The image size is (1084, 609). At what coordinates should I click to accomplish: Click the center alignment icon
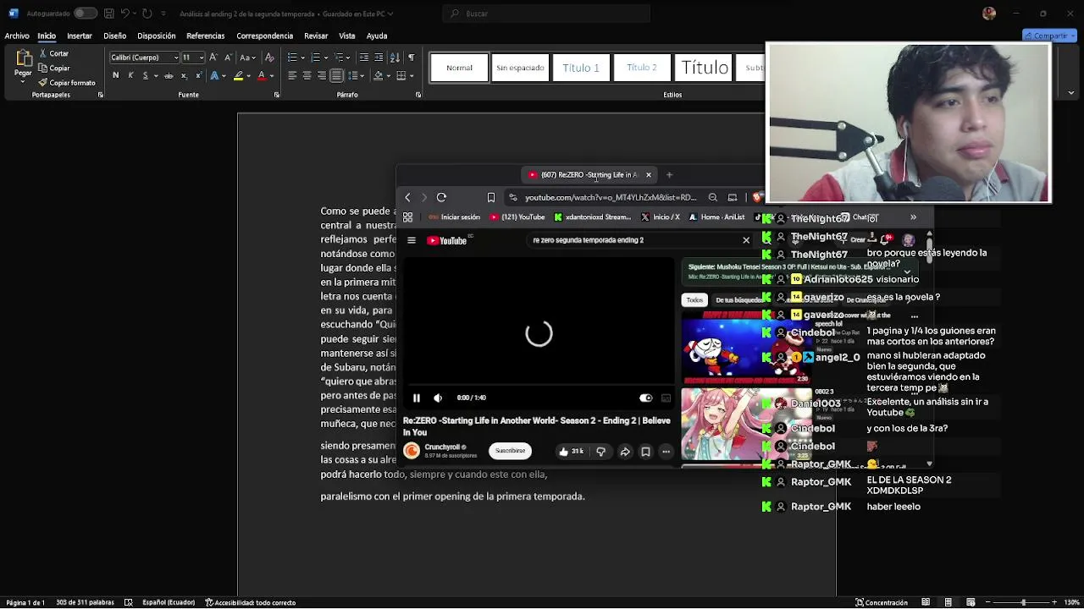[307, 76]
